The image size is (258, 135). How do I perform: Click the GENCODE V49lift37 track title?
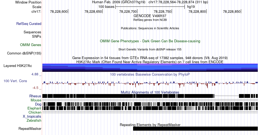tap(150, 16)
